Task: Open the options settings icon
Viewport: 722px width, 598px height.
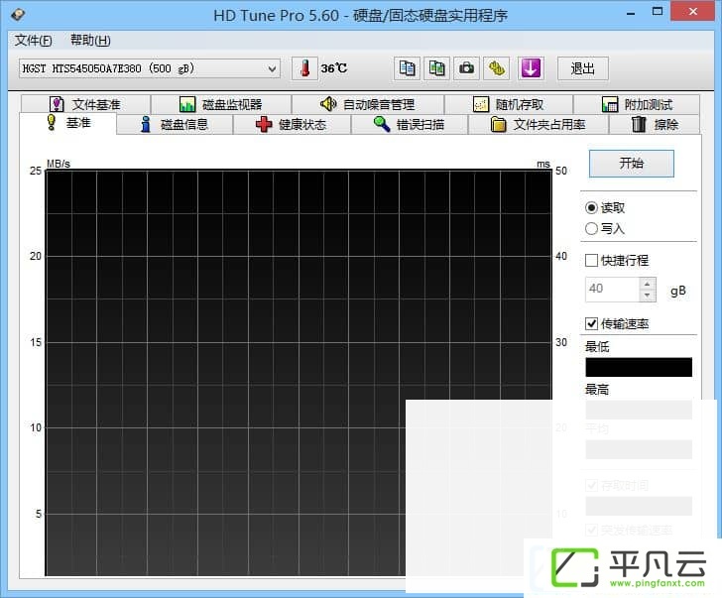Action: coord(496,68)
